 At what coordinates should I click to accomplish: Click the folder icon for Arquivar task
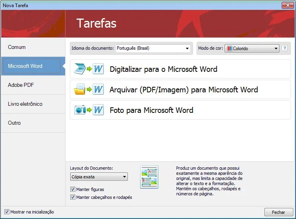[x=80, y=89]
